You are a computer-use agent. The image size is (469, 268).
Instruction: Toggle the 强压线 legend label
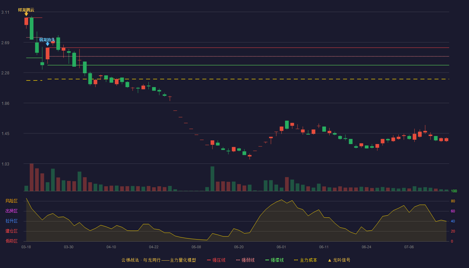[x=219, y=260]
